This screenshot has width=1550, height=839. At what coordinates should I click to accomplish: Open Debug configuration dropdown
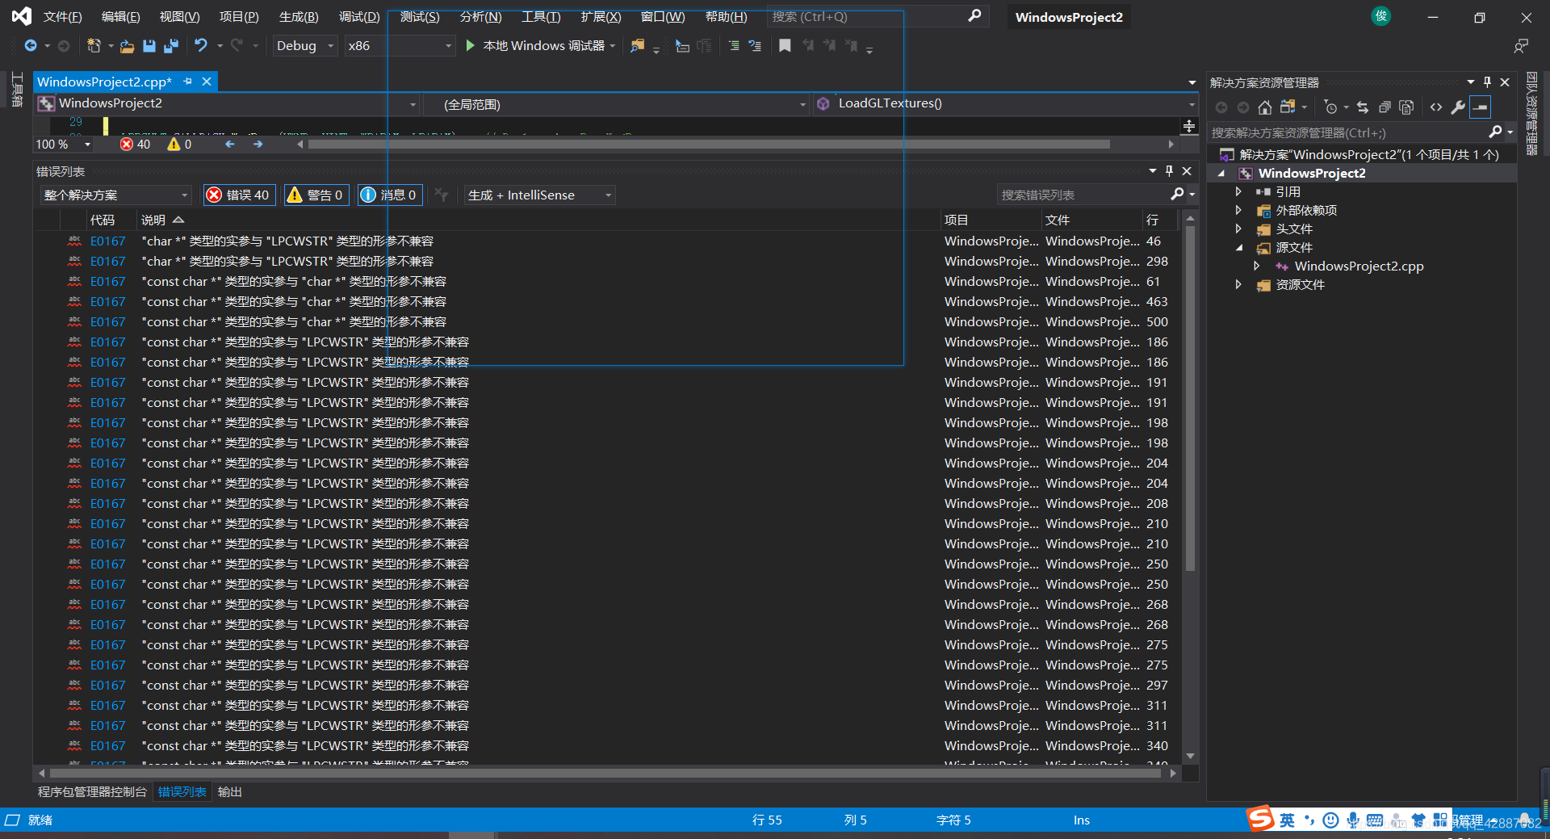point(305,46)
